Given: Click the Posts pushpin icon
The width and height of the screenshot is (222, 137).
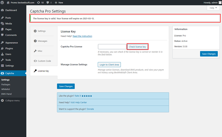Looking at the screenshot, I should pyautogui.click(x=2, y=18).
